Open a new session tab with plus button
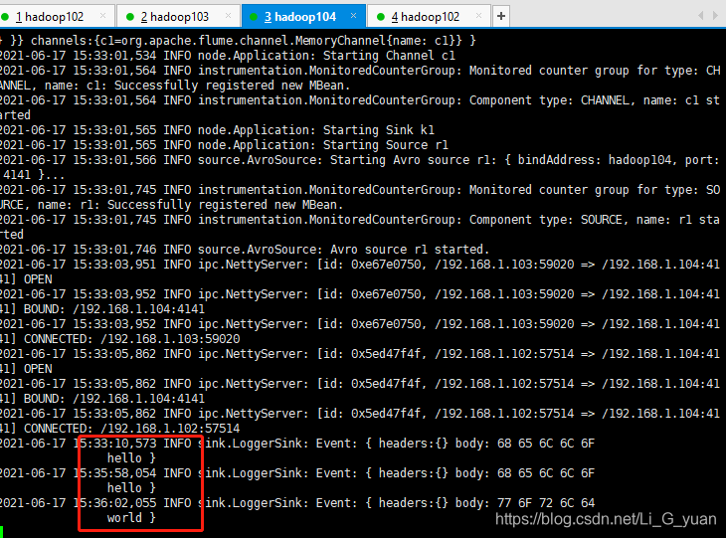The image size is (726, 538). point(501,16)
